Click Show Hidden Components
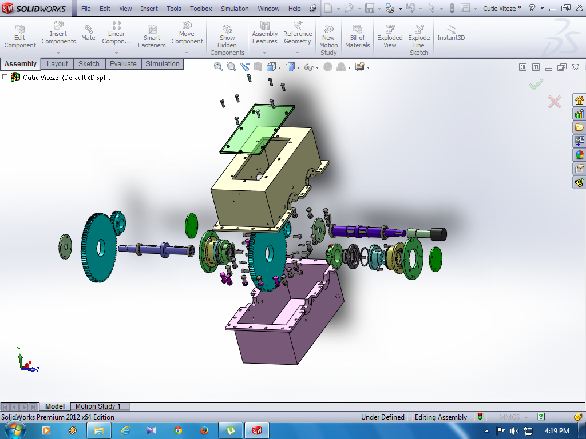Screen dimensions: 586x439 tap(227, 41)
